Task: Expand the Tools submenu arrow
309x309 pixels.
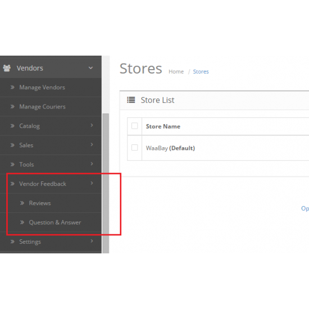Action: 92,163
